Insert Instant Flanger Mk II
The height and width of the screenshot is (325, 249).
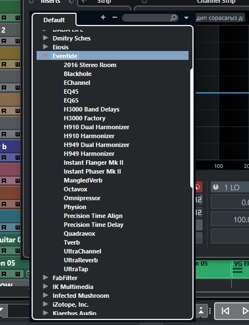[94, 162]
